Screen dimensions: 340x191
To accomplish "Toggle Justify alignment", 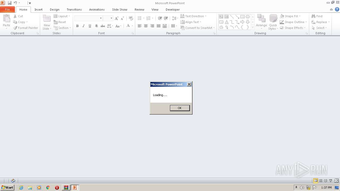I will click(159, 26).
